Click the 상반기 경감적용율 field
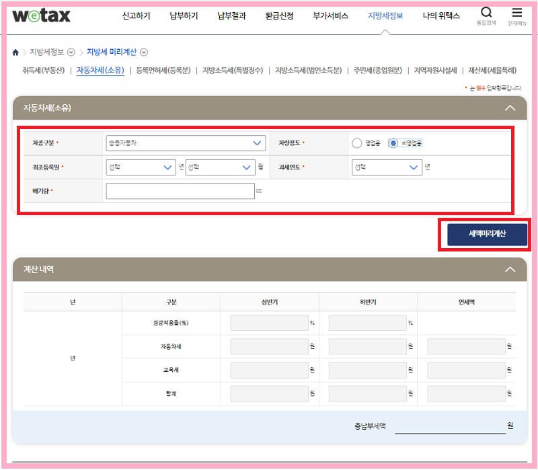Viewport: 538px width, 470px height. pyautogui.click(x=270, y=323)
